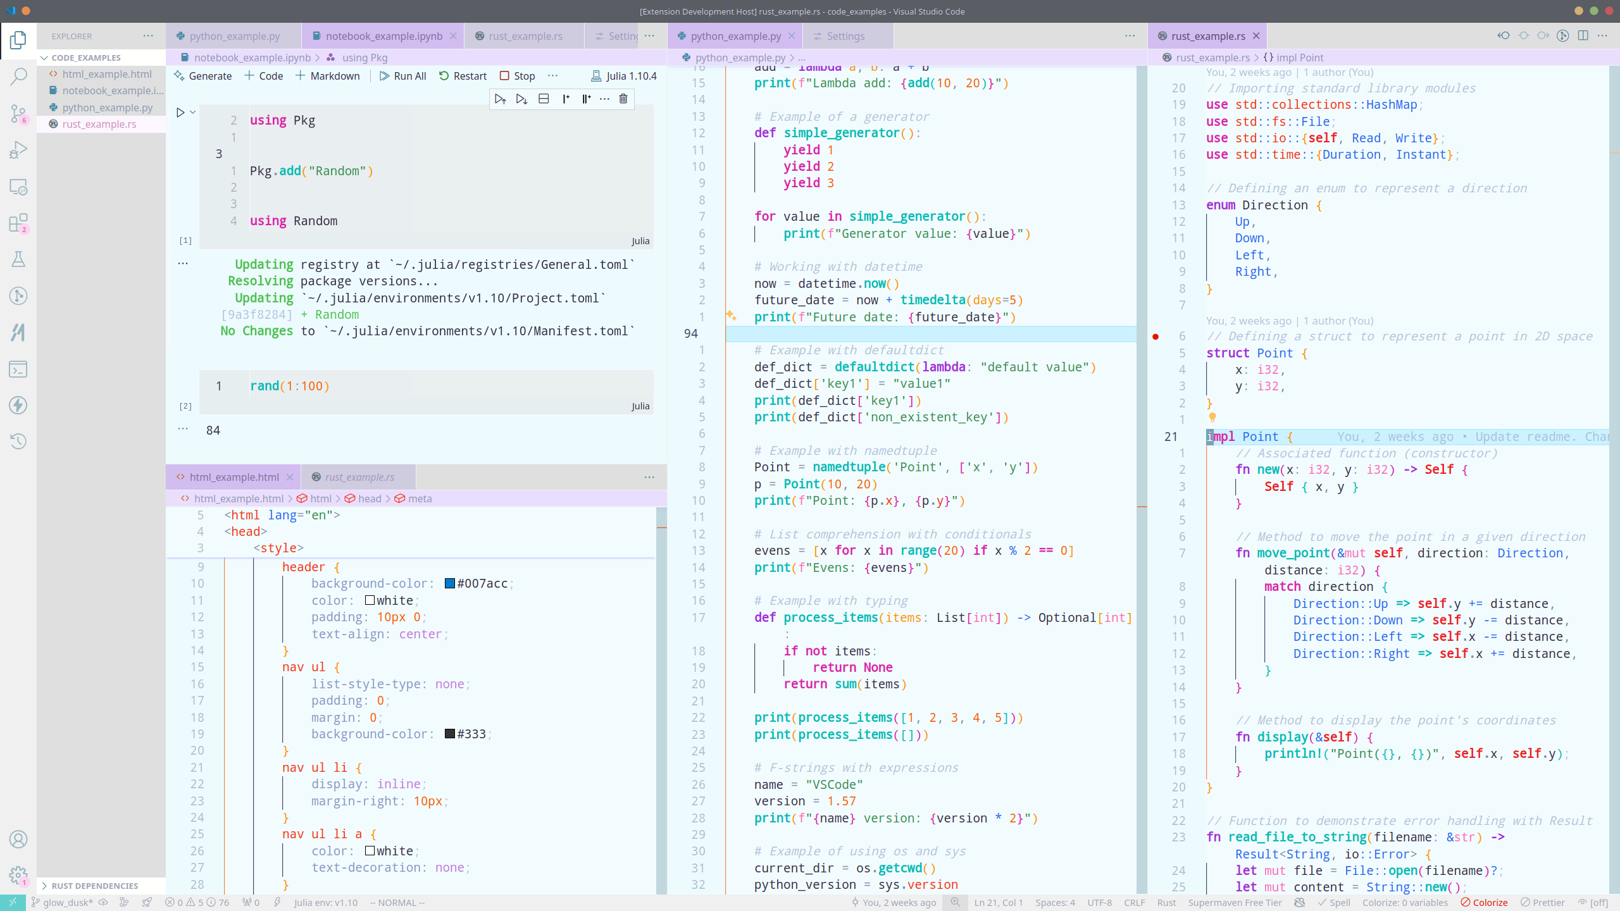Viewport: 1620px width, 911px height.
Task: Open the Accounts icon in activity bar
Action: [x=18, y=840]
